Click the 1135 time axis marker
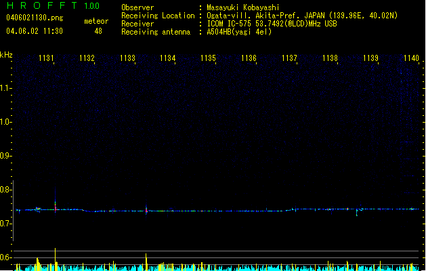426x271 pixels. [208, 58]
